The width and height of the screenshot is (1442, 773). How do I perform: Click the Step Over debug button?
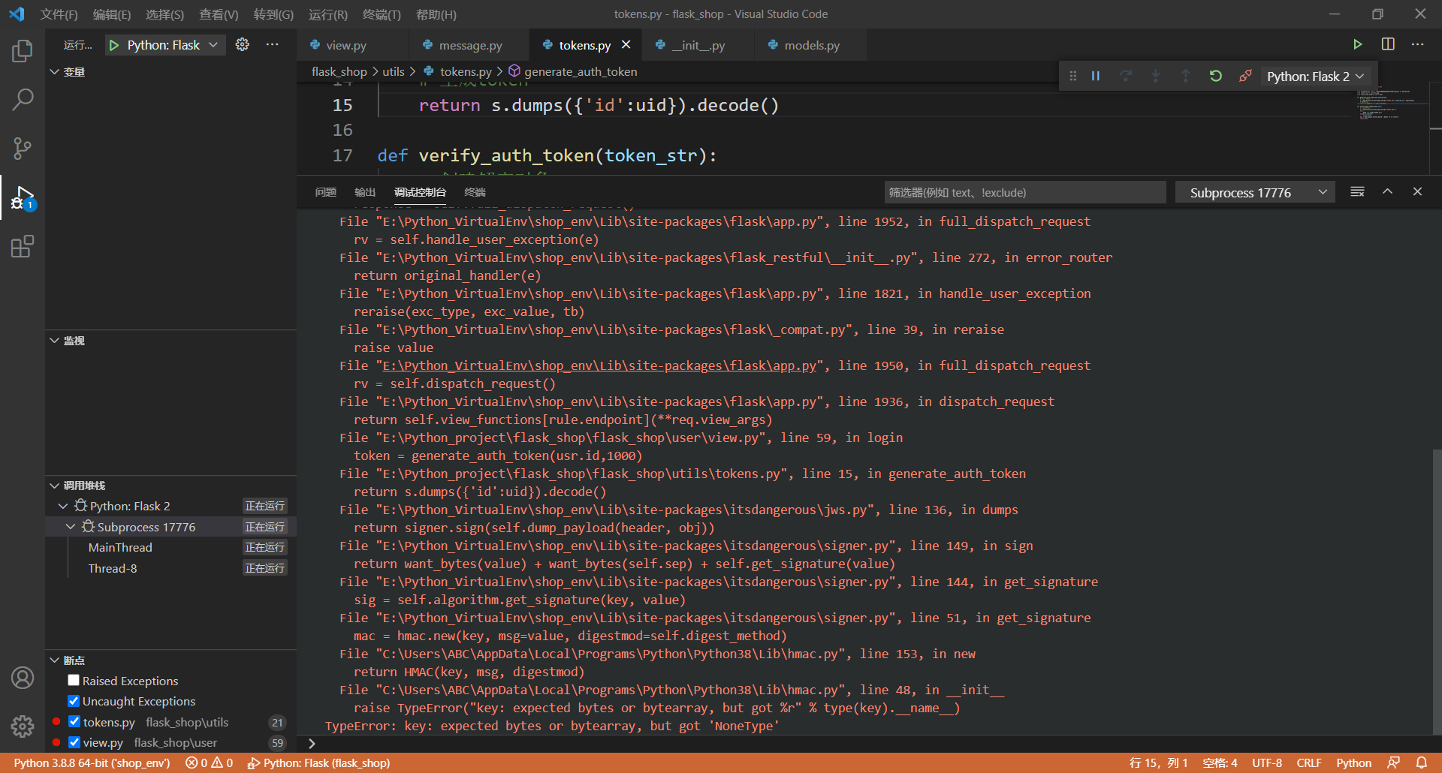tap(1126, 76)
